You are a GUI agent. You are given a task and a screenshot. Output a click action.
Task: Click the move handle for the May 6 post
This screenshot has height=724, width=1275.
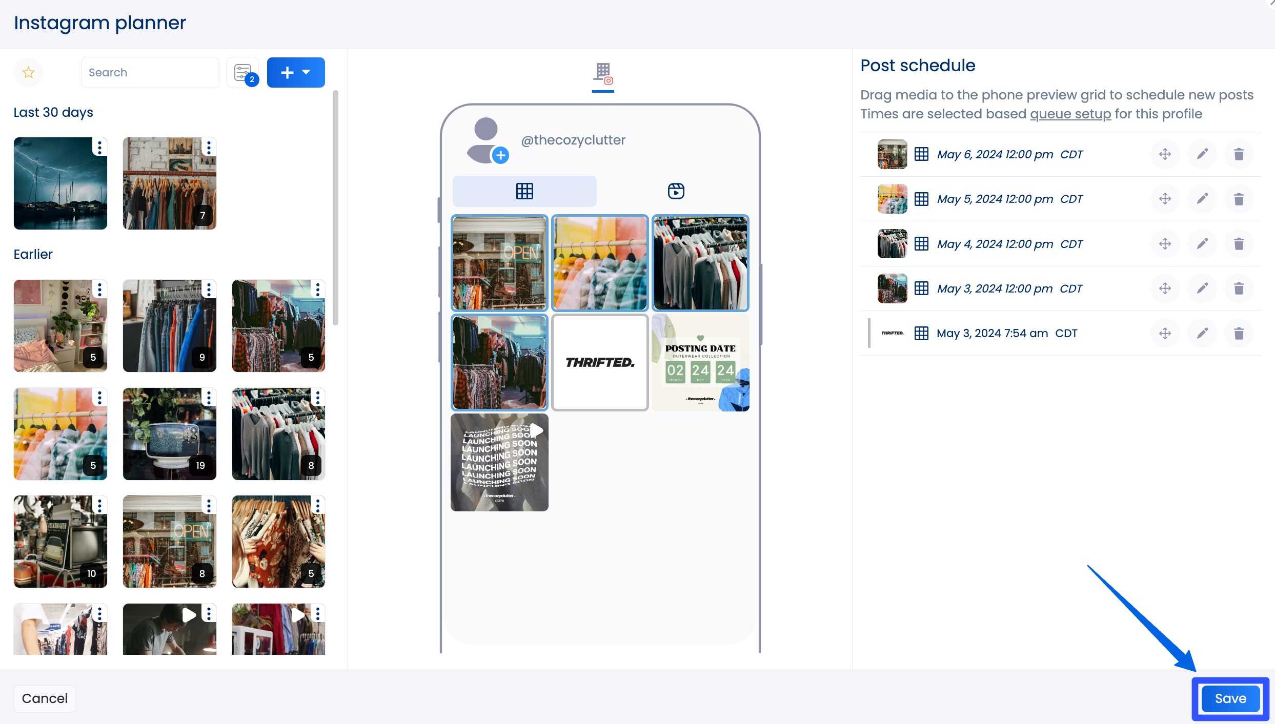(x=1165, y=154)
